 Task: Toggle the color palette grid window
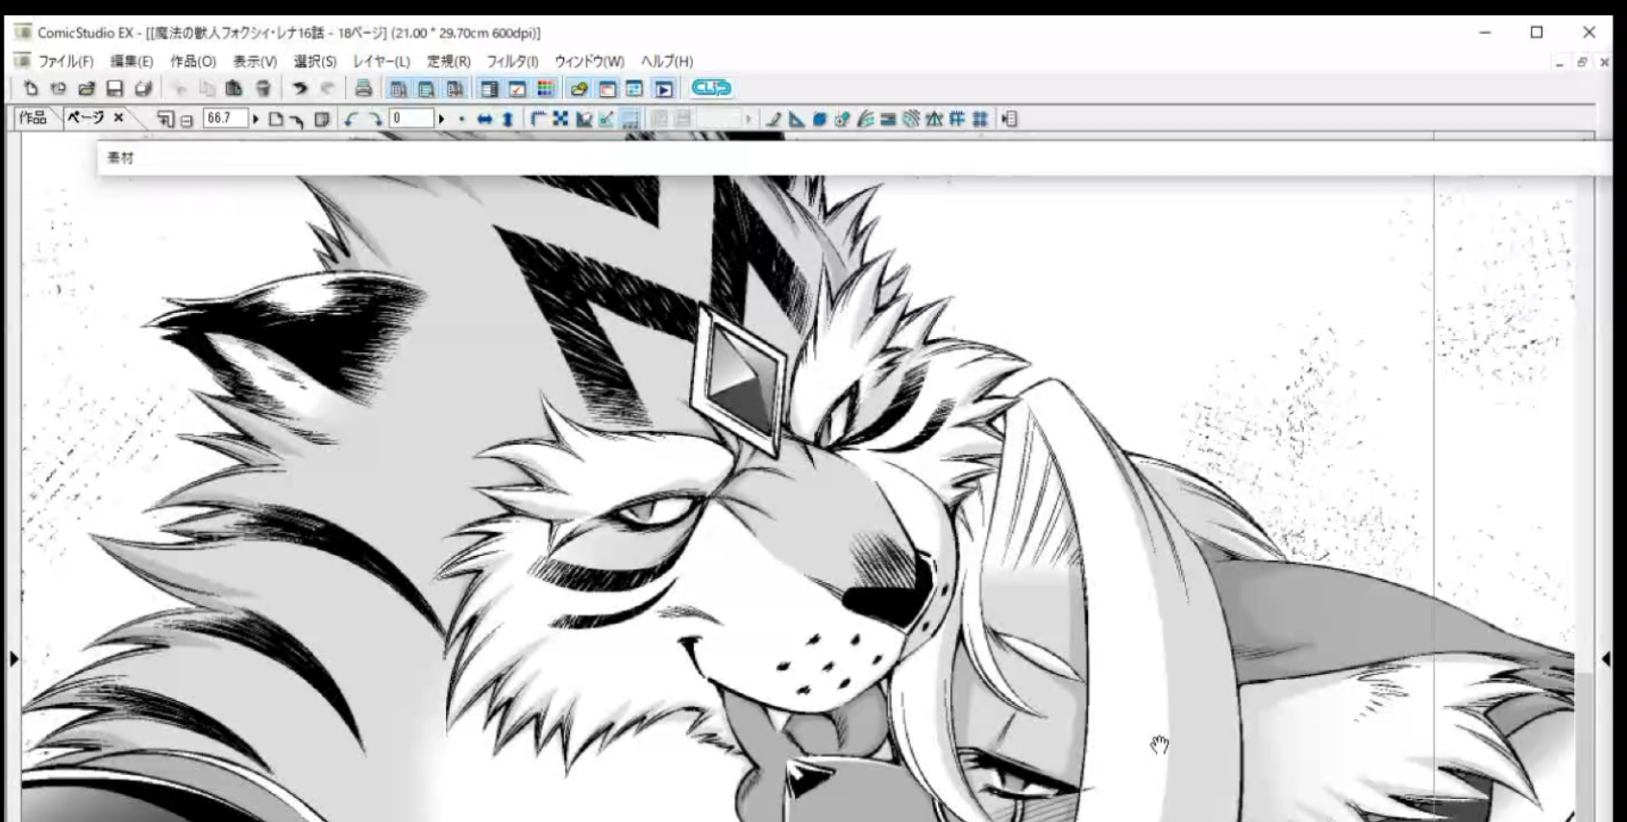(545, 89)
